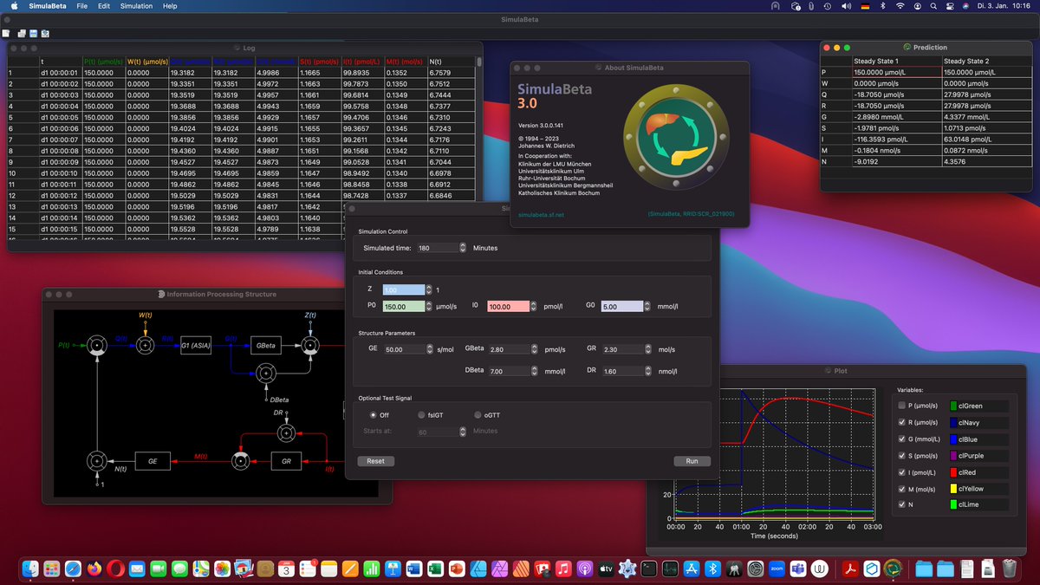Uncheck I (pmol/L) in Plot variables

click(904, 471)
